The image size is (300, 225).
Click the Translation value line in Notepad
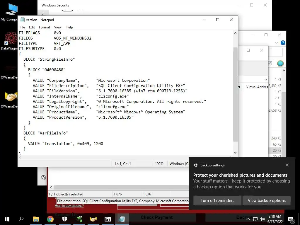pyautogui.click(x=65, y=144)
